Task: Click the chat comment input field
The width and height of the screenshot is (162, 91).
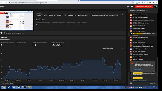Action: (145, 80)
